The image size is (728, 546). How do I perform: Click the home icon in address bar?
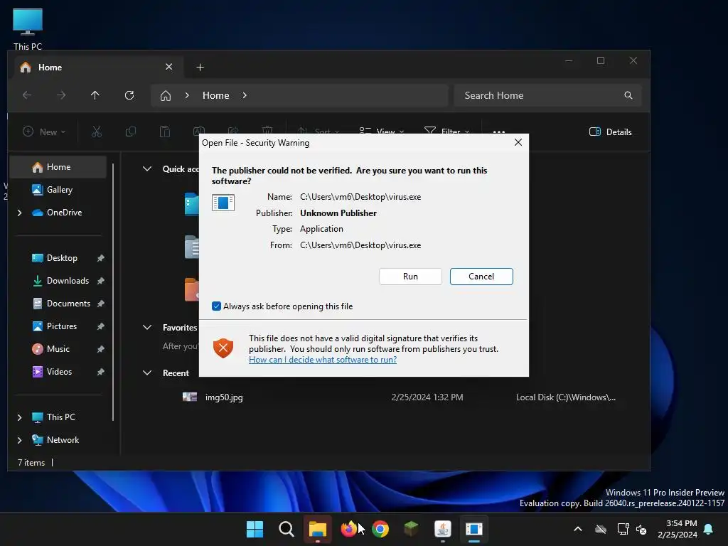[166, 96]
